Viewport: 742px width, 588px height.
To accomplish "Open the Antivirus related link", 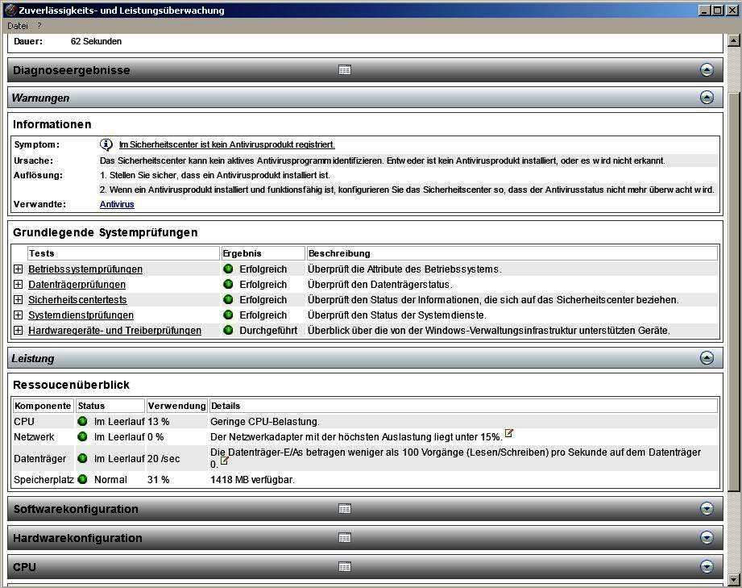I will [117, 205].
